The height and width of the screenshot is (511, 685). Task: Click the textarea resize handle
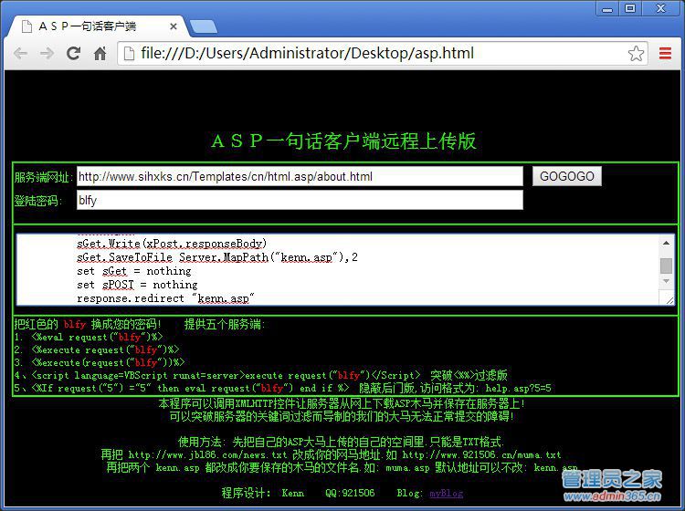pos(669,300)
